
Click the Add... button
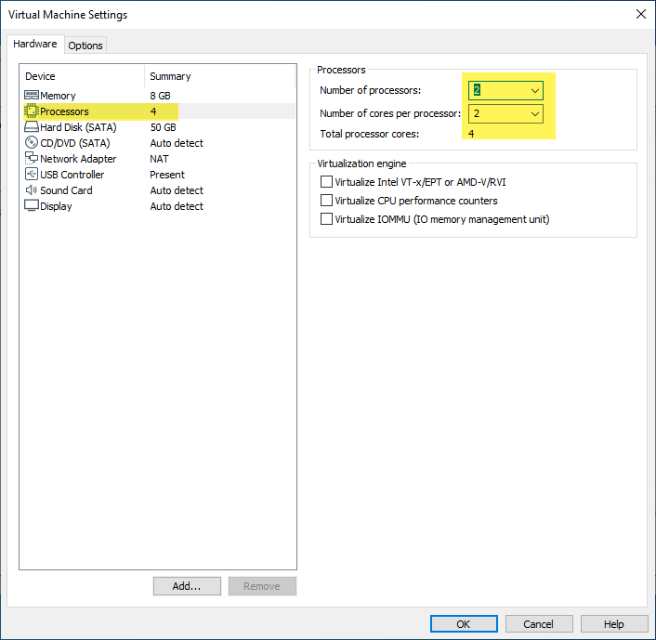[x=187, y=586]
